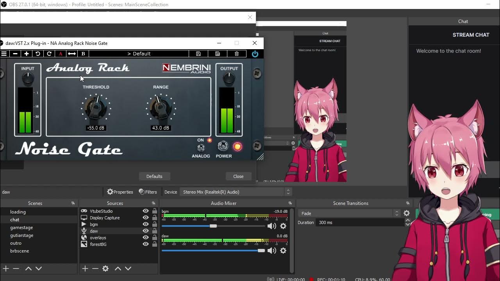The image size is (500, 281).
Task: Click the save-as preset icon
Action: pyautogui.click(x=218, y=54)
